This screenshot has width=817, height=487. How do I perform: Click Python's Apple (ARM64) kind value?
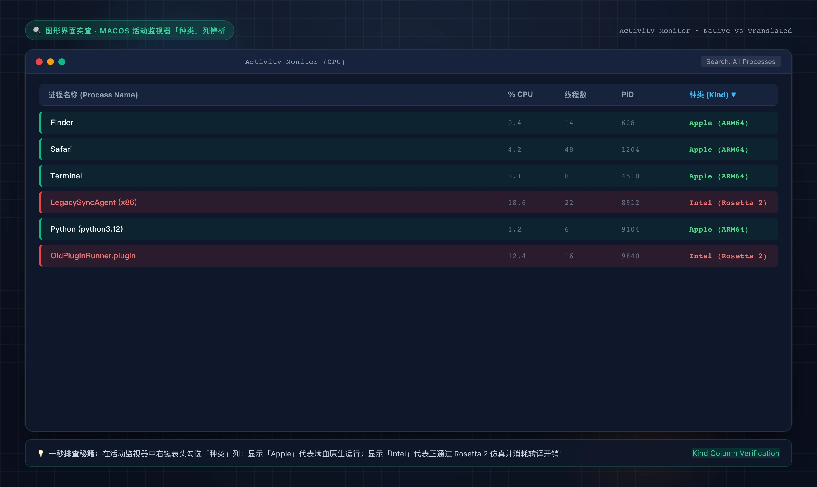(719, 229)
